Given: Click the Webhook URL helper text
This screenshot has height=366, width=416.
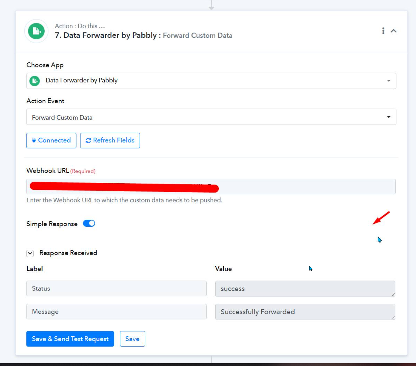Looking at the screenshot, I should coord(124,200).
